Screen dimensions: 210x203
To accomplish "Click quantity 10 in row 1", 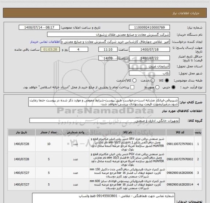I will tap(49, 144).
